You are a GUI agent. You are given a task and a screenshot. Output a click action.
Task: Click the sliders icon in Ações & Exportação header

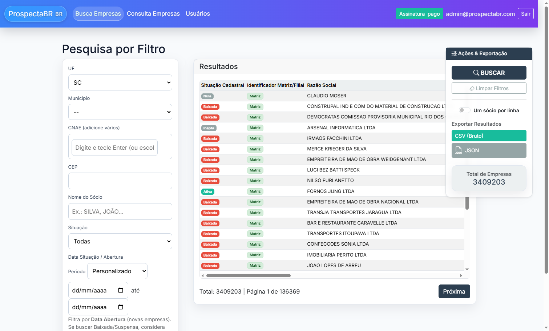454,53
